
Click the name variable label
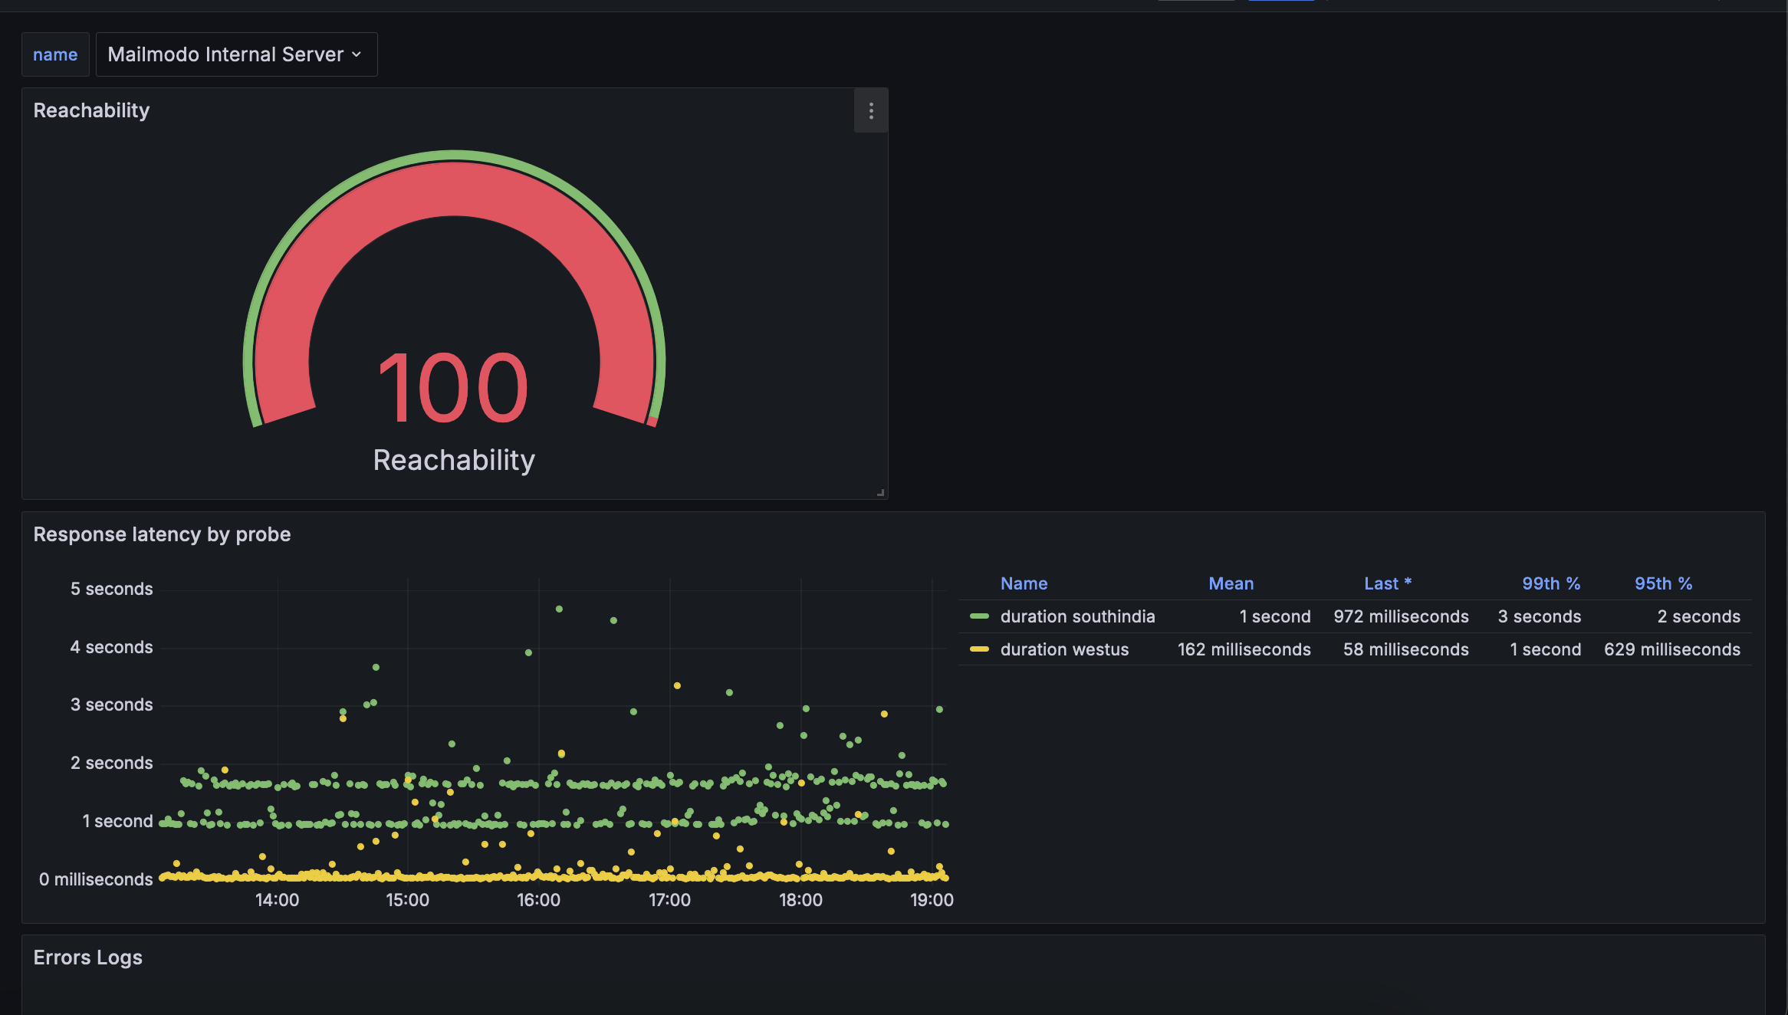point(55,54)
